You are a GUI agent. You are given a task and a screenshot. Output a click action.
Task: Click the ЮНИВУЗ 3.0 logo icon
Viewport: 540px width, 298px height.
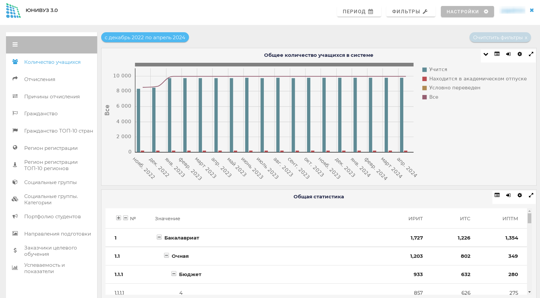(13, 11)
